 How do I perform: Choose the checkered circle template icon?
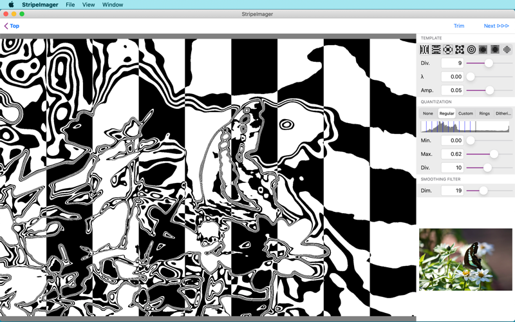(x=447, y=50)
